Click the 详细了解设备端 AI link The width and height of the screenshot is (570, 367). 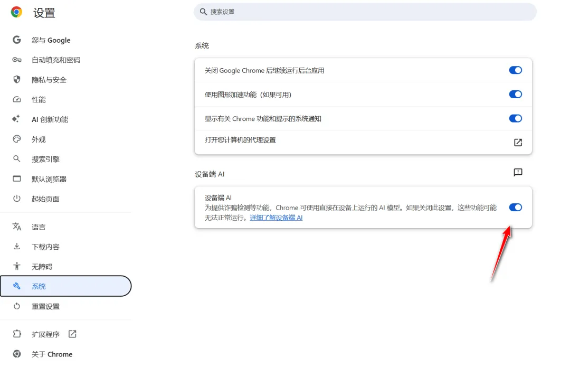276,218
